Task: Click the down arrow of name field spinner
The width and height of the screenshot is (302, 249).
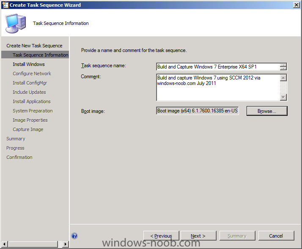Action: click(x=283, y=68)
